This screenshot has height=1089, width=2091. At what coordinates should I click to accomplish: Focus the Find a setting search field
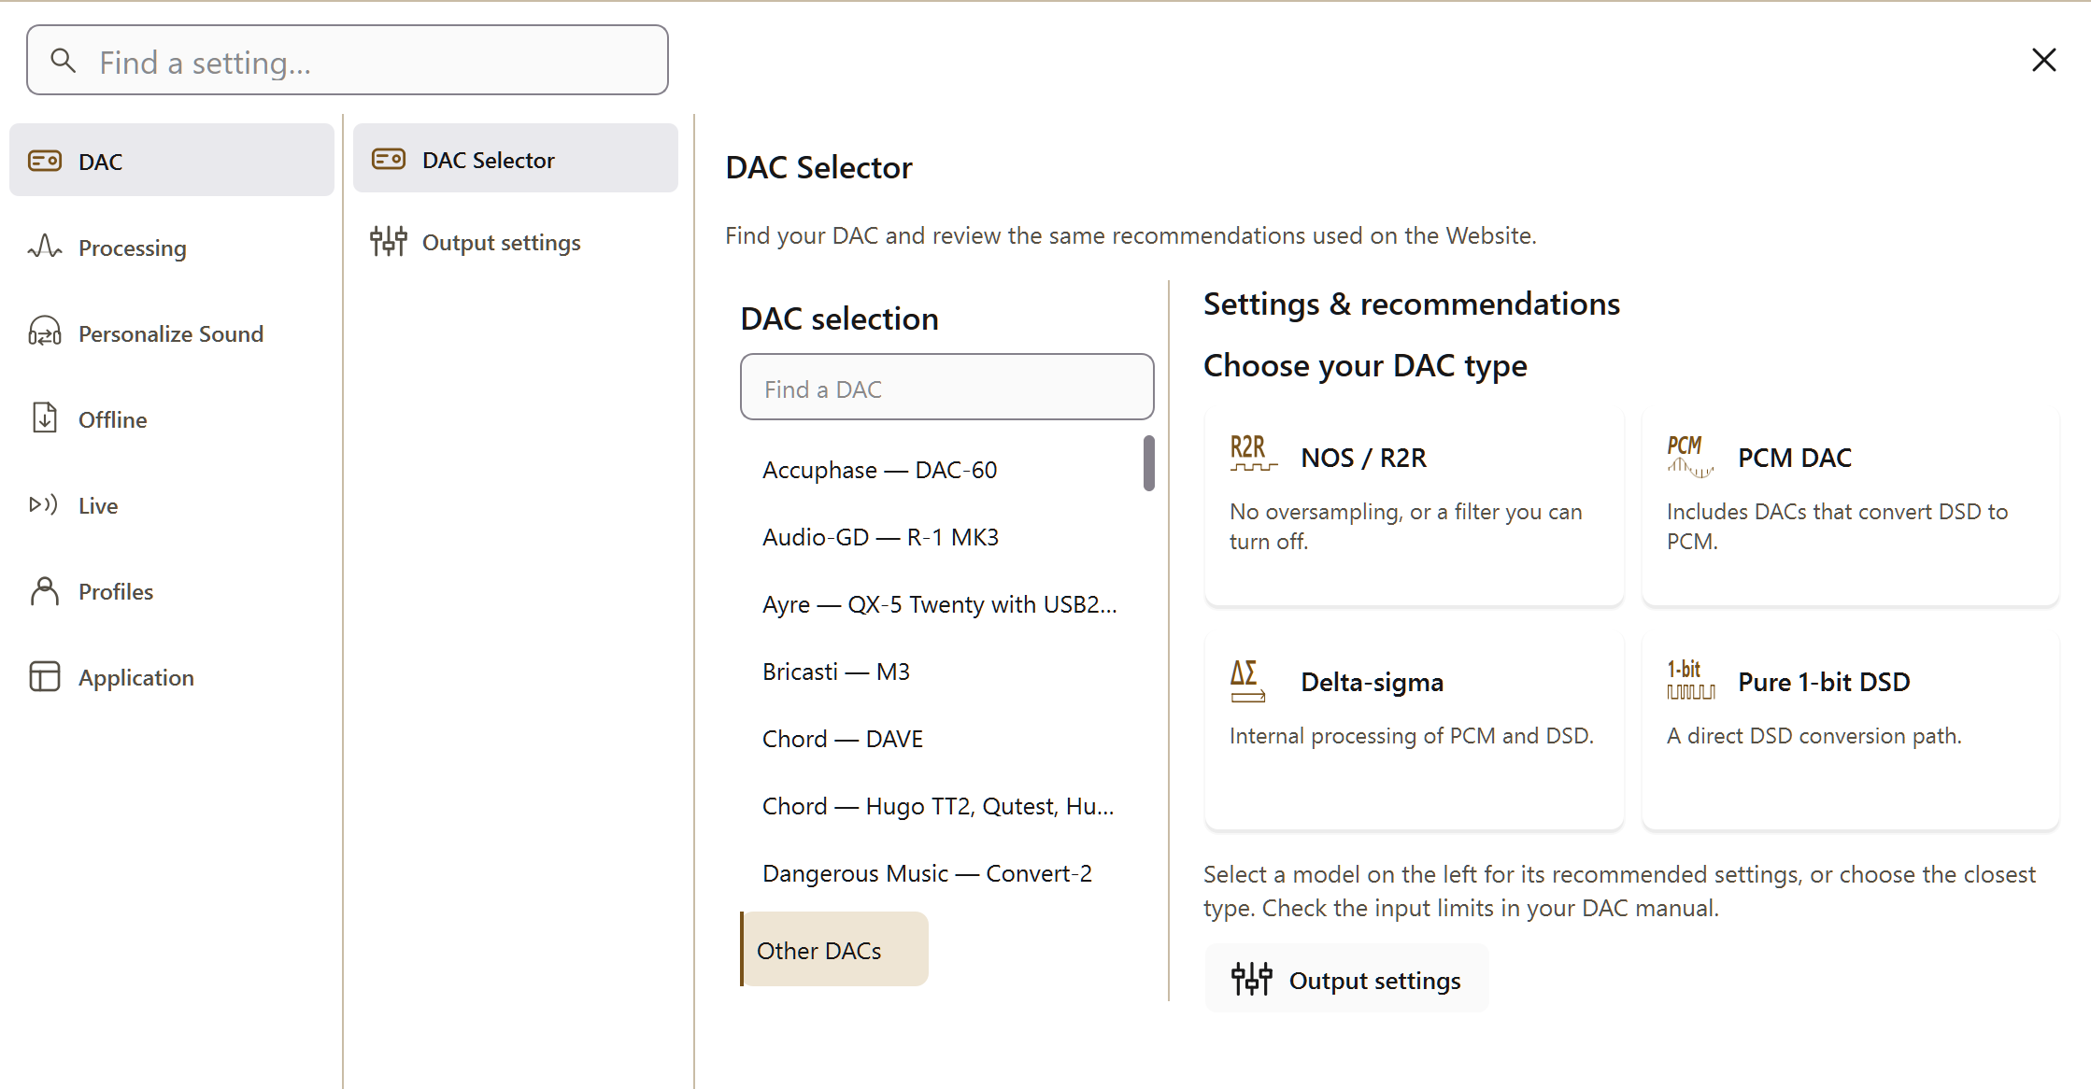[348, 60]
